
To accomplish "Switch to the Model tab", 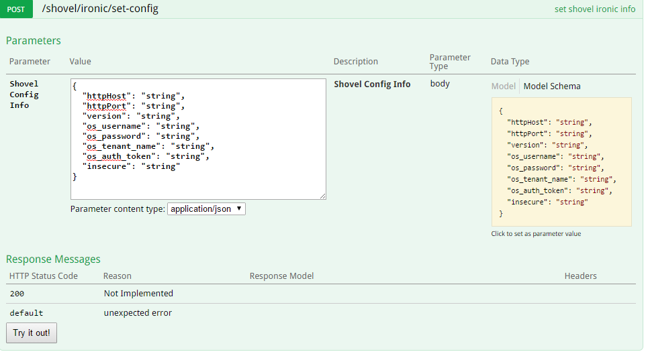I will [503, 86].
